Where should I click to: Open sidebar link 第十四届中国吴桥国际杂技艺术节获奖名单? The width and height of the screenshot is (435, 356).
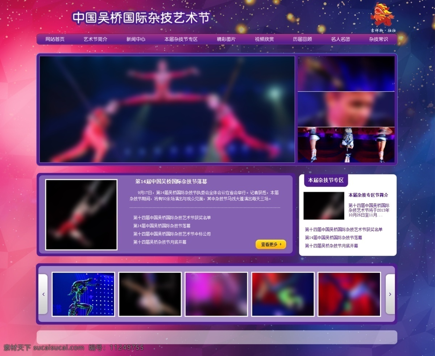[344, 229]
